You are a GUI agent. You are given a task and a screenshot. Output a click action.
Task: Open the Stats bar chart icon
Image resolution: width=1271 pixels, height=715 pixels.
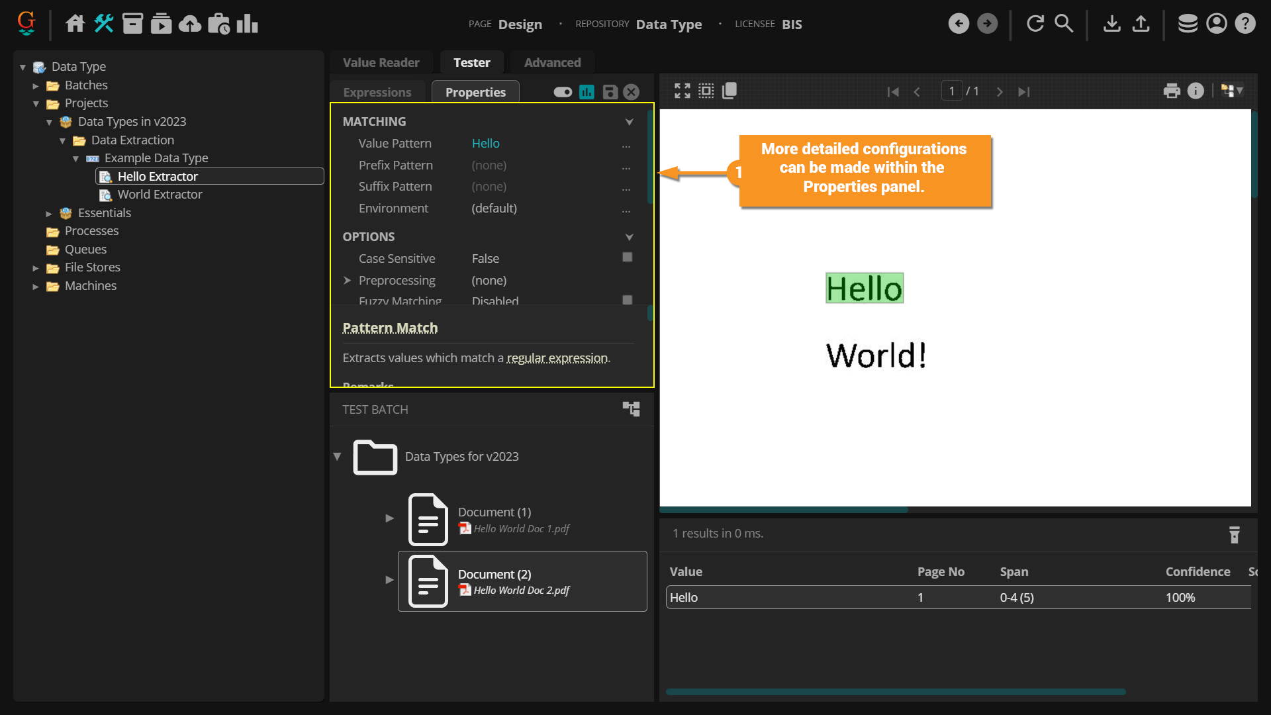point(247,24)
